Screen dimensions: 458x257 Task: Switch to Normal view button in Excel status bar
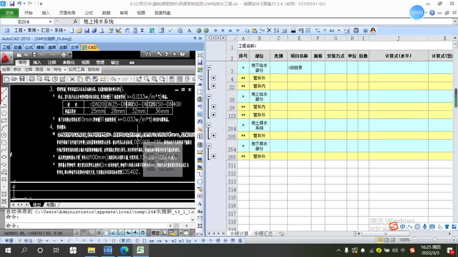coord(380,240)
